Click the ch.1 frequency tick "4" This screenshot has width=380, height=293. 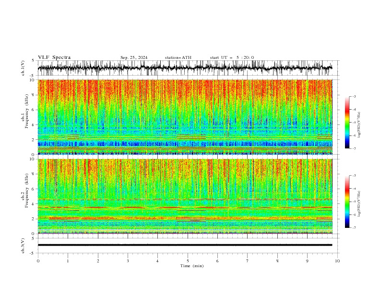[x=34, y=125]
